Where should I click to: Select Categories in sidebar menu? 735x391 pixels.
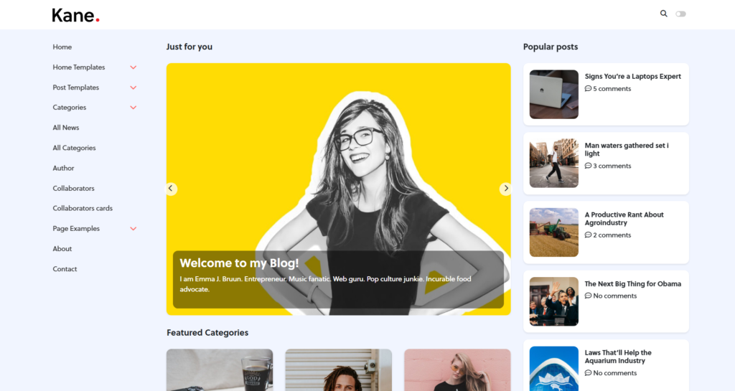tap(70, 107)
